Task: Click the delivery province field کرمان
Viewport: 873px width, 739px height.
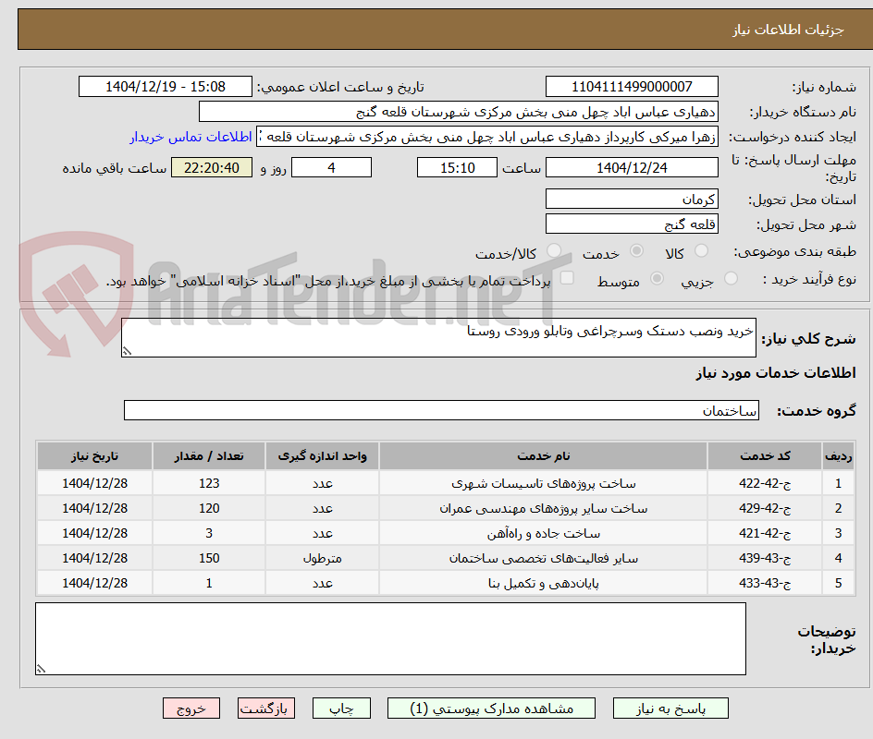Action: 632,200
